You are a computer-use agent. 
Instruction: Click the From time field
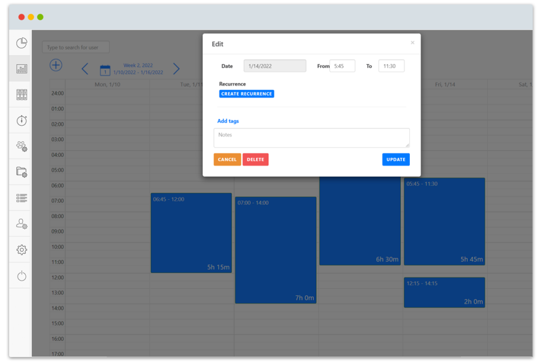(342, 66)
